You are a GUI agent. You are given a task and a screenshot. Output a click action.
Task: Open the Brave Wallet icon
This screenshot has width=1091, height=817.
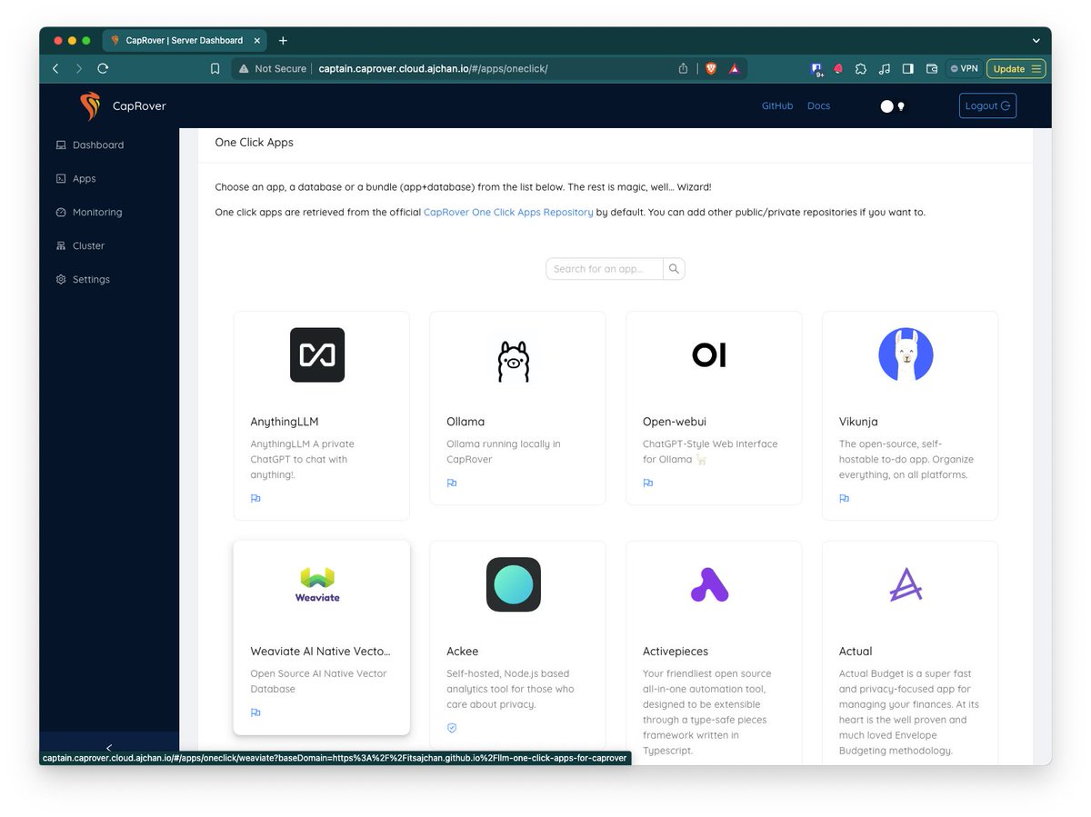[931, 68]
